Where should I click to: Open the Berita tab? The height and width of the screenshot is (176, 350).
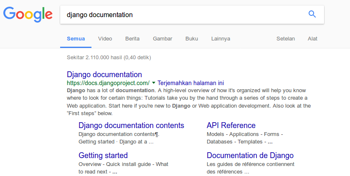(x=132, y=39)
